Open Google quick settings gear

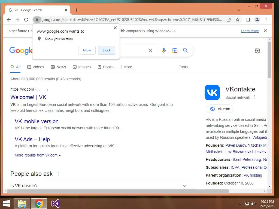(x=257, y=51)
